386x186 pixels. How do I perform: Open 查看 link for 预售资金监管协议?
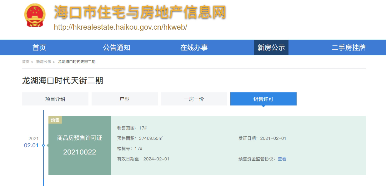(x=282, y=159)
